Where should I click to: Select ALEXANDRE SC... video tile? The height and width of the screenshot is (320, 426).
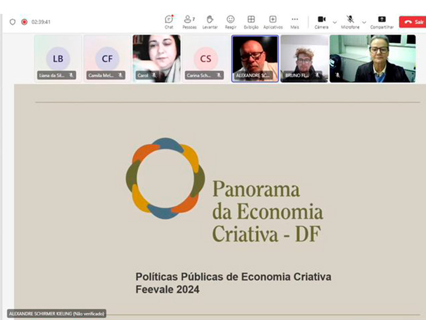(255, 59)
